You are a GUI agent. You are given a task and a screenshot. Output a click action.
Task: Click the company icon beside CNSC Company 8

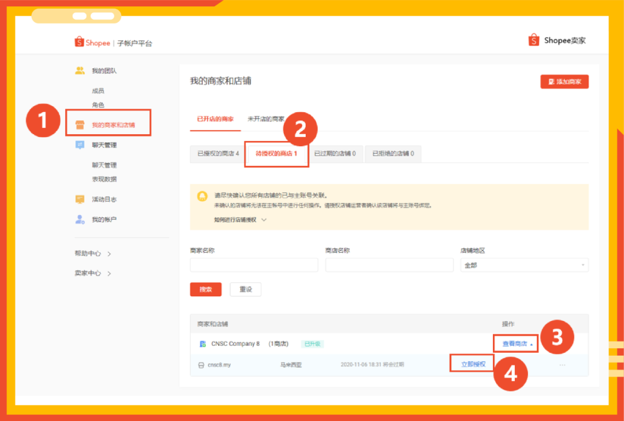203,344
